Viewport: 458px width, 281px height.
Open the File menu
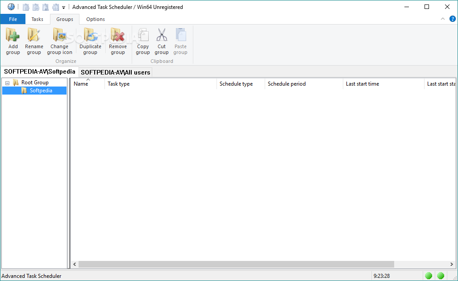pyautogui.click(x=13, y=19)
